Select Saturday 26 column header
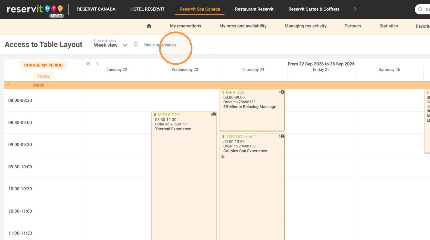The width and height of the screenshot is (430, 240). [x=389, y=70]
